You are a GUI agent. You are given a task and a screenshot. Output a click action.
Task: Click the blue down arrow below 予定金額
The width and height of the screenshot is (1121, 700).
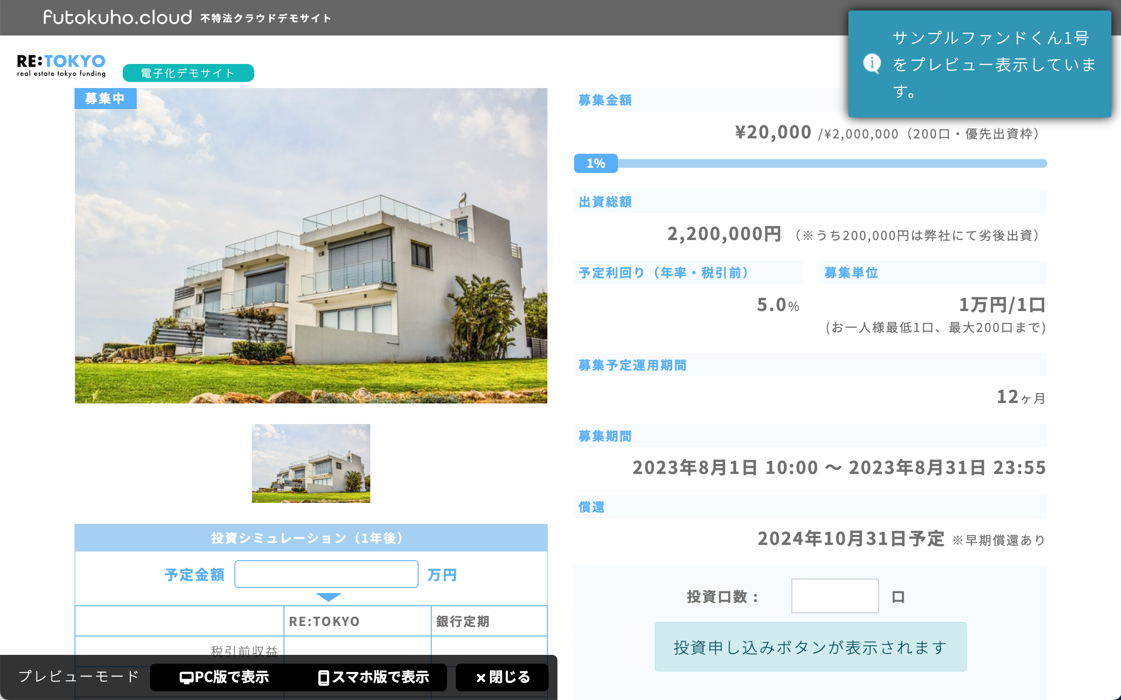coord(328,597)
